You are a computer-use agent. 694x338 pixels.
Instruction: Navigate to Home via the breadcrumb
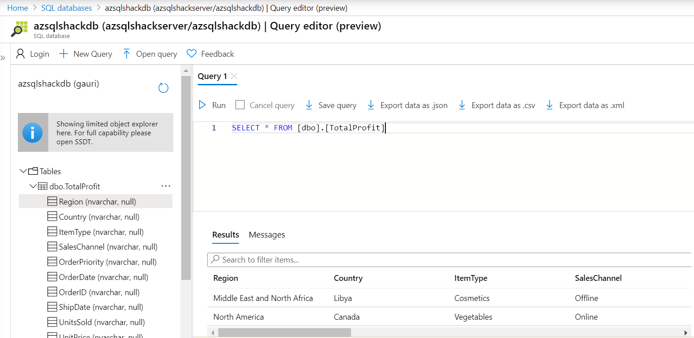click(17, 8)
